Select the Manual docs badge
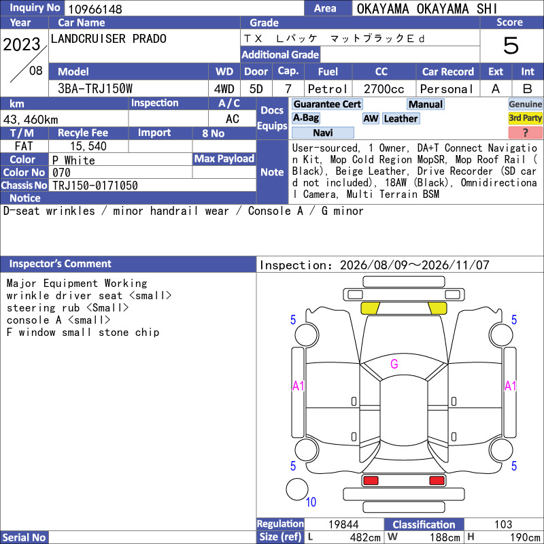This screenshot has width=544, height=544. (426, 104)
